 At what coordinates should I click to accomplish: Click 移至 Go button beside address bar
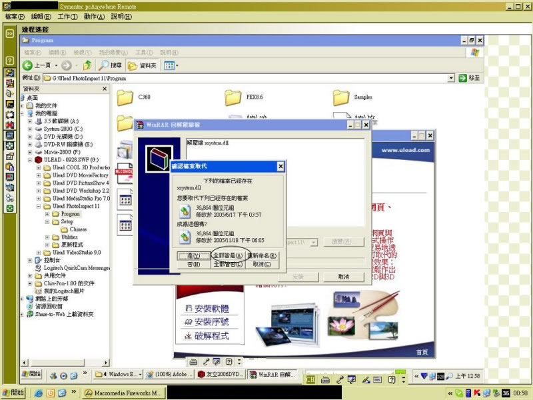coord(470,78)
